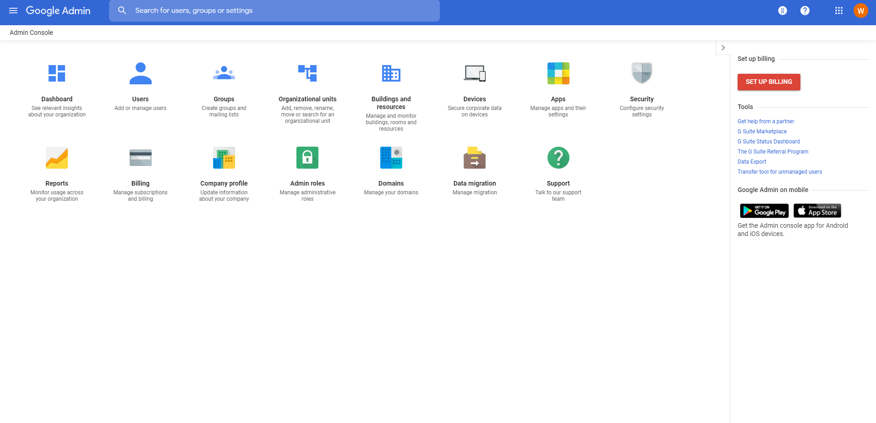Open the Apps colorful grid icon
Viewport: 876px width, 423px height.
(x=558, y=73)
